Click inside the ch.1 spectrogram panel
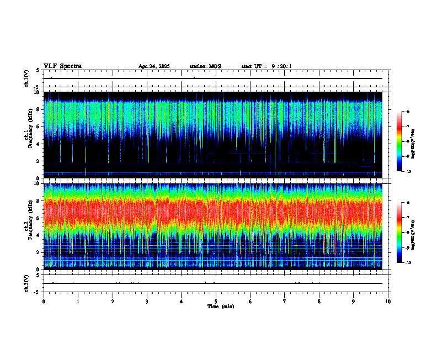Viewport: 437px width, 338px height. pyautogui.click(x=213, y=135)
